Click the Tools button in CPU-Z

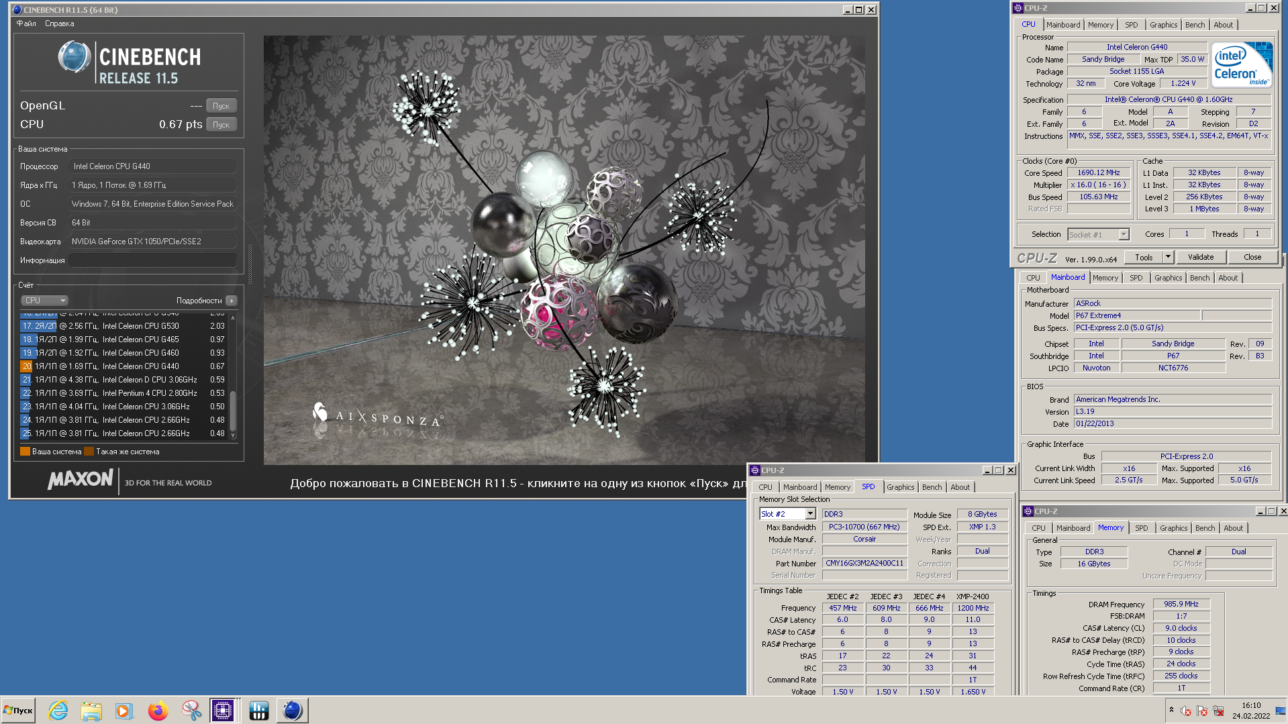pos(1144,257)
